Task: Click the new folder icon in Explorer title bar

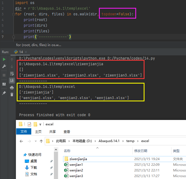Action: (35, 124)
